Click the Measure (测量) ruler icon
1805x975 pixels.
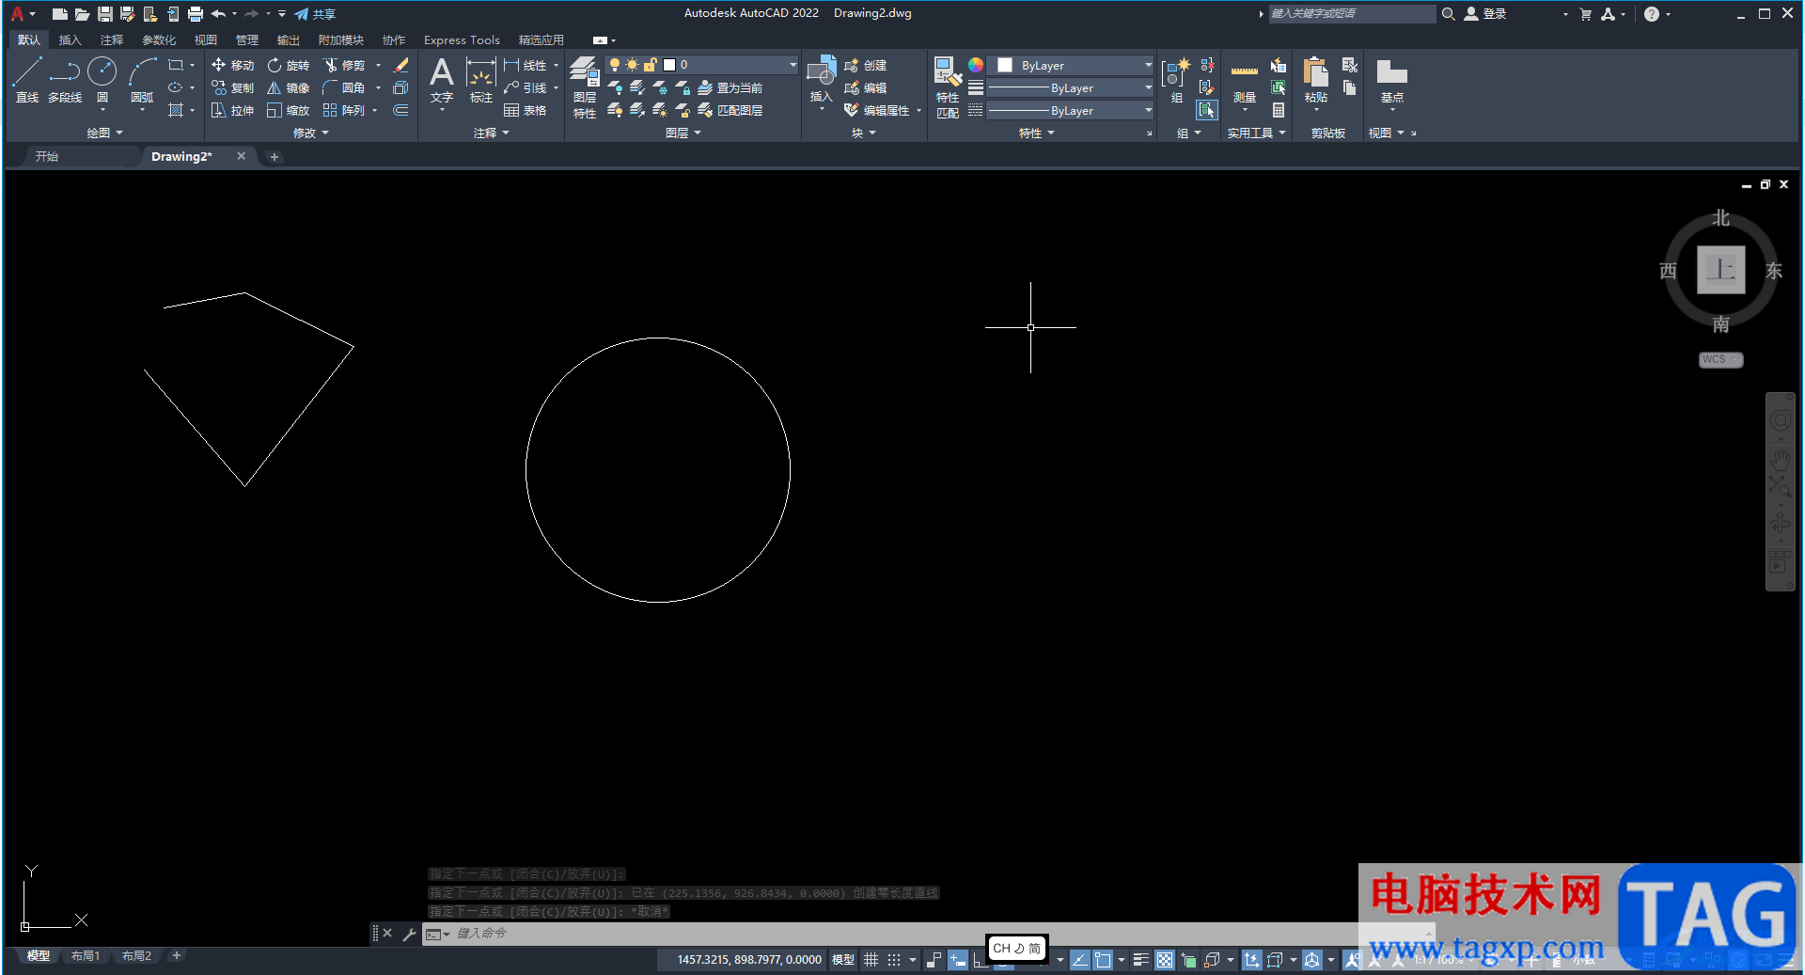point(1244,72)
